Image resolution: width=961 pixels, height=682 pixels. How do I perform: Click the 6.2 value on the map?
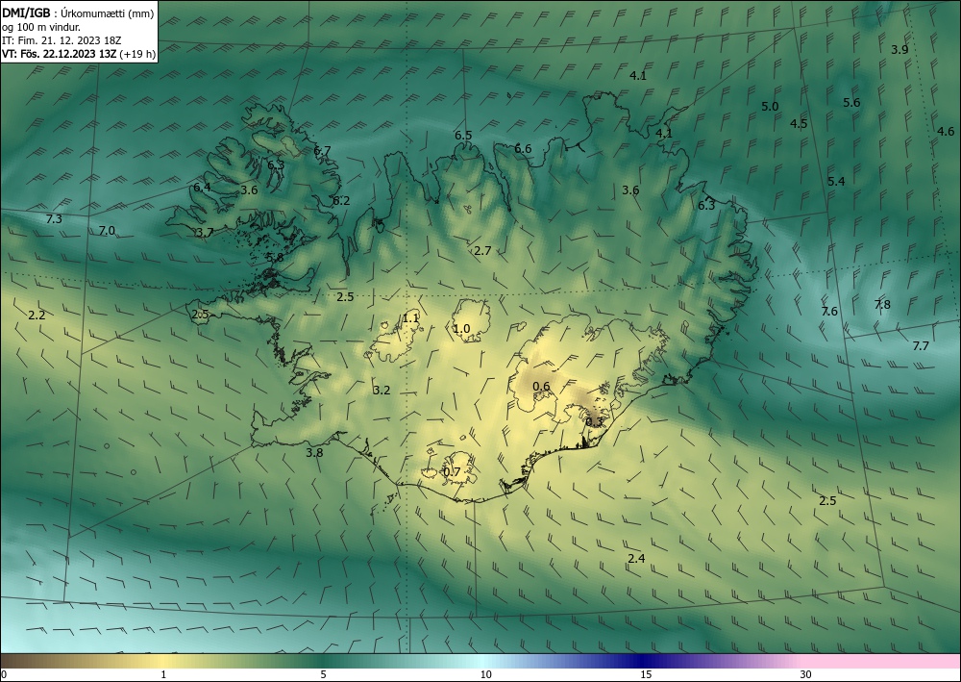[341, 200]
